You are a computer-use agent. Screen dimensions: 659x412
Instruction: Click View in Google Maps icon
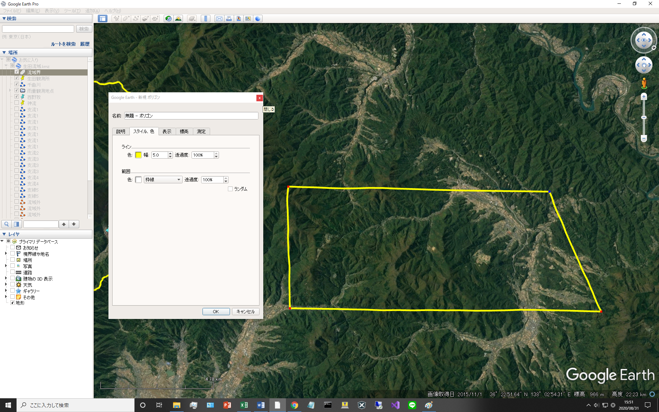point(248,19)
